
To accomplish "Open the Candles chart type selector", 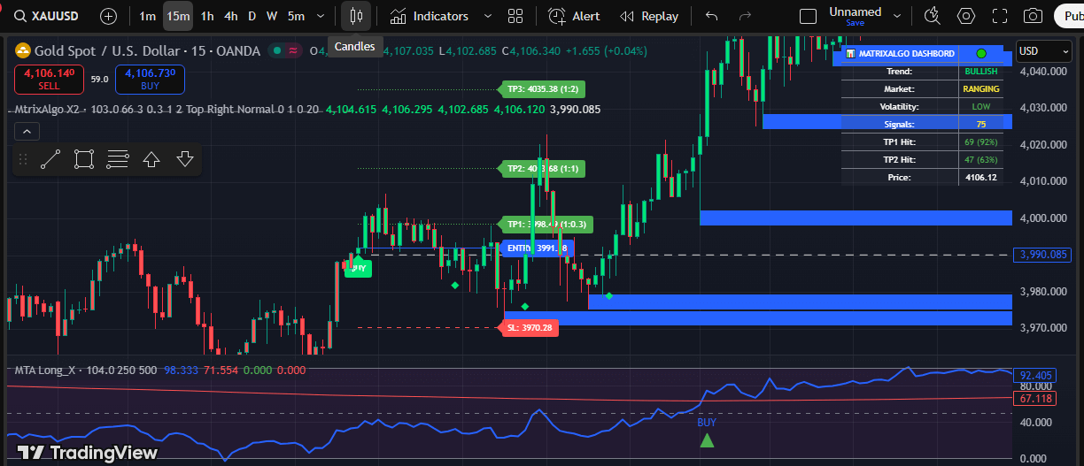I will coord(356,16).
